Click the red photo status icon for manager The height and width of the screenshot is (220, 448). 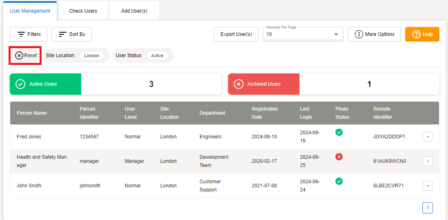tap(339, 157)
